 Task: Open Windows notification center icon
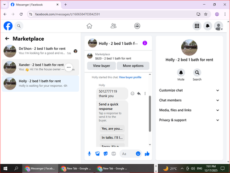click(x=222, y=168)
